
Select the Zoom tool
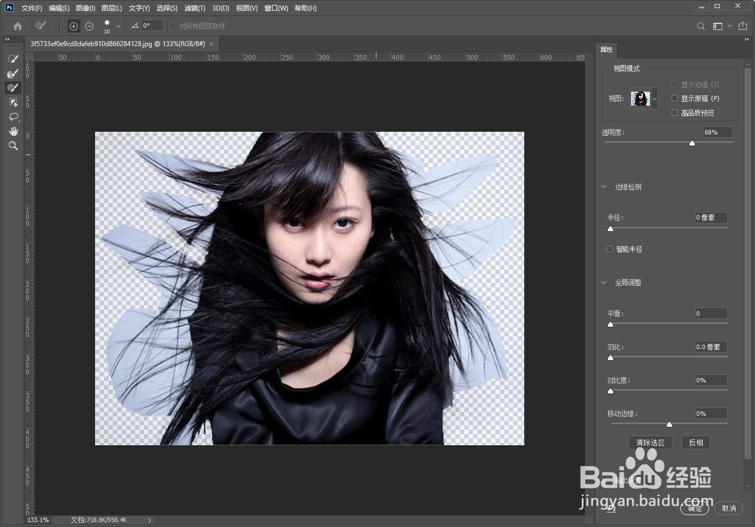13,146
